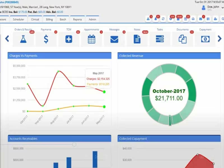The width and height of the screenshot is (224, 168).
Task: Open Orders & Results flask tile
Action: [23, 39]
